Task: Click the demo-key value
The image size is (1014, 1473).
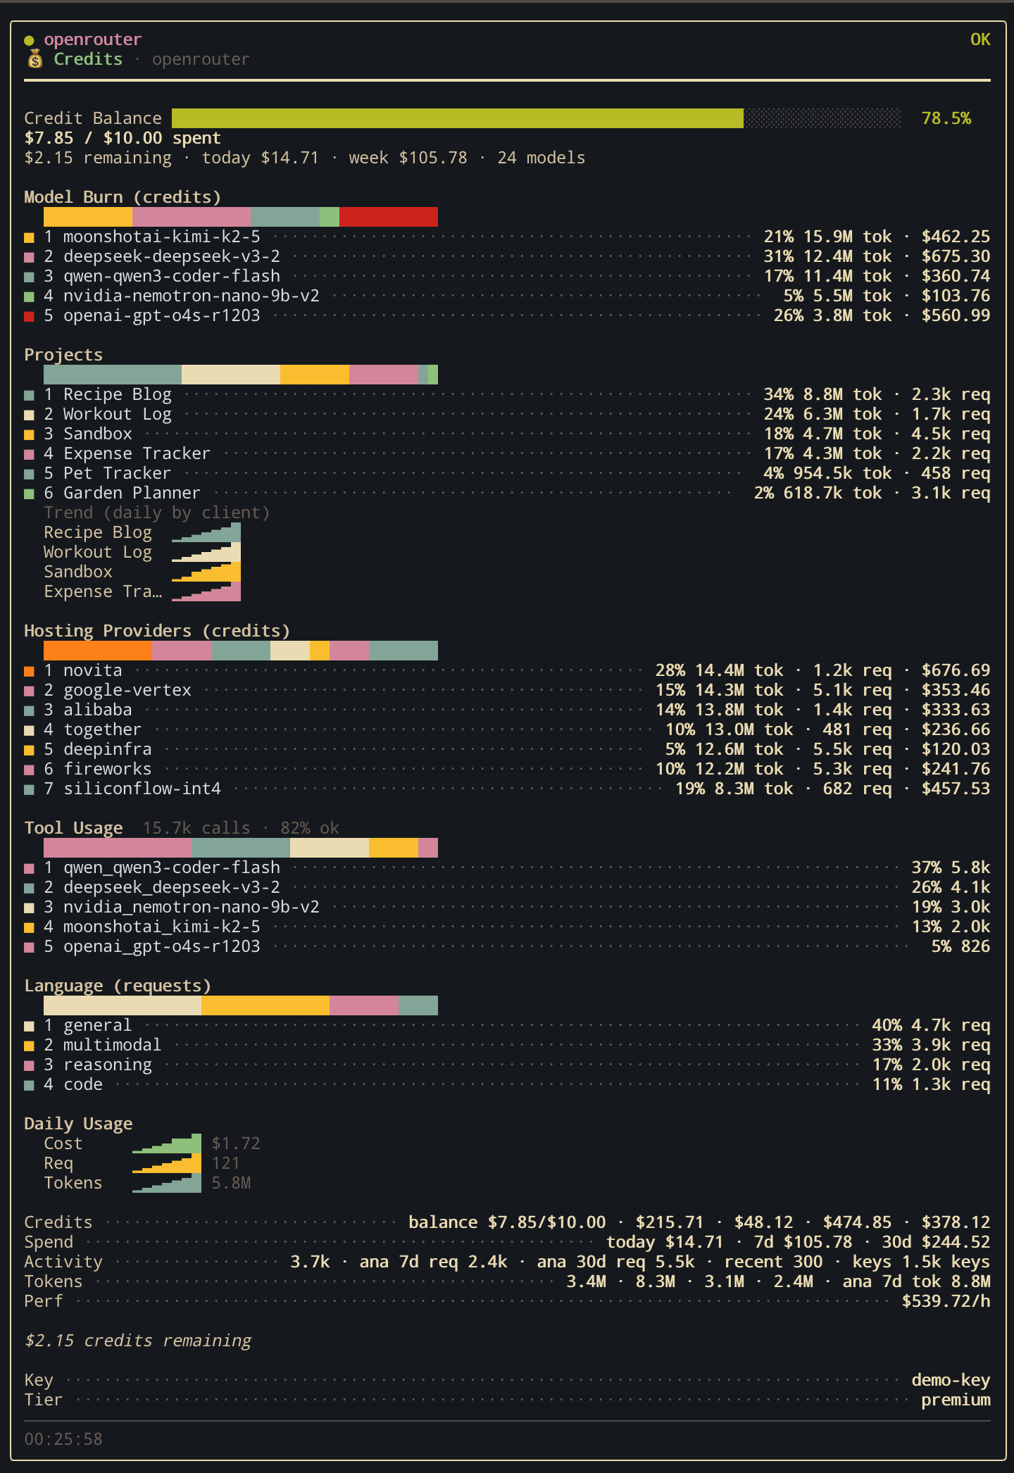Action: pos(951,1380)
